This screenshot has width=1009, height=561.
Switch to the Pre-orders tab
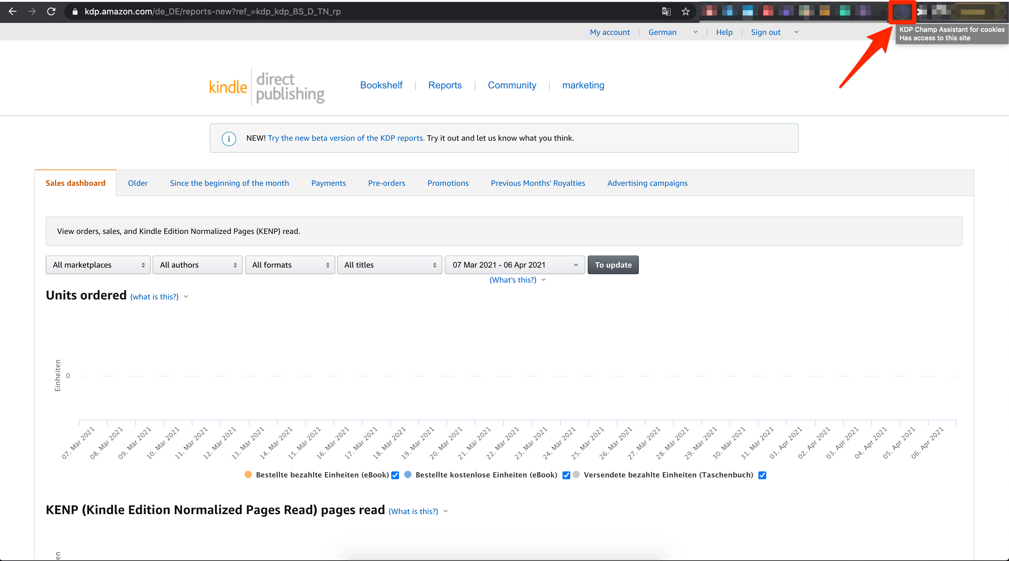point(387,183)
